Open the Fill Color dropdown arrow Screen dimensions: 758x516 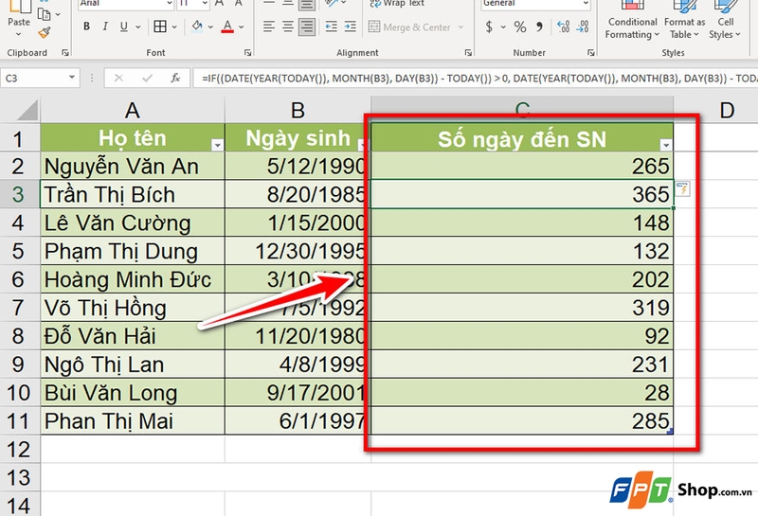click(x=210, y=27)
